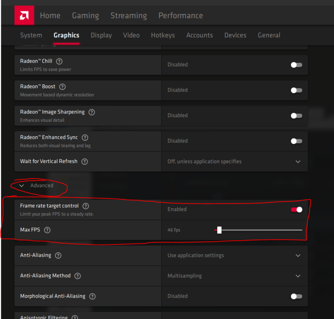Image resolution: width=334 pixels, height=319 pixels.
Task: Open the Hotkeys tab
Action: (163, 35)
